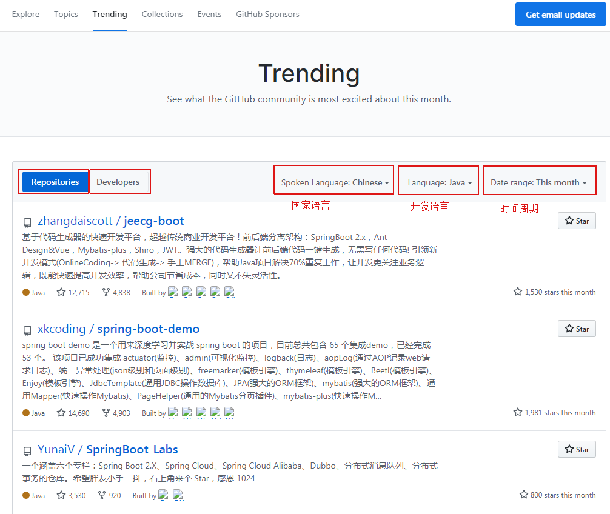Screen dimensions: 610x514
Task: View the 14,690 stargazers of spring-boot-demo
Action: click(73, 413)
